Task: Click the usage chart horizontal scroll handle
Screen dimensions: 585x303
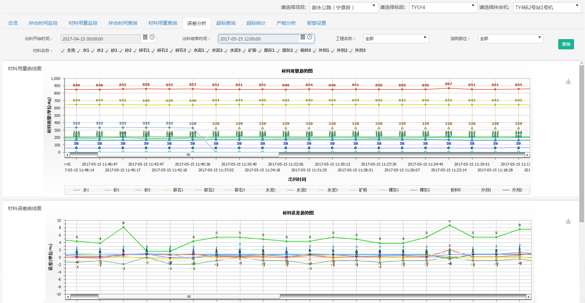Action: coord(188,155)
